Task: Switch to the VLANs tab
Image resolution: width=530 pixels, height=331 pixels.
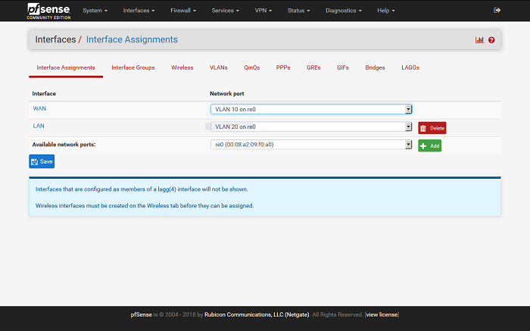Action: (218, 67)
